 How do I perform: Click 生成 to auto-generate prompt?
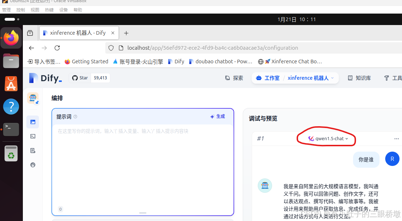(x=217, y=117)
